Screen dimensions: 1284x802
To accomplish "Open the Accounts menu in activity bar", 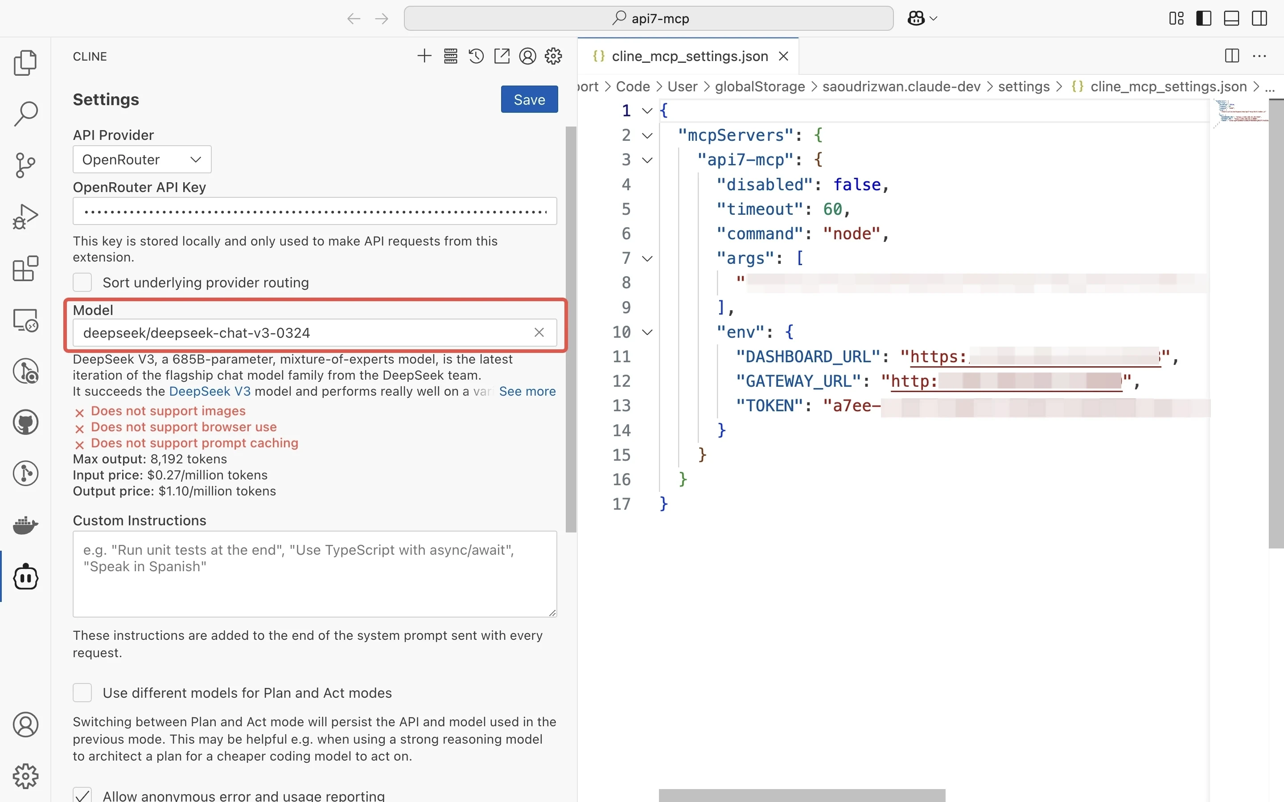I will [25, 724].
